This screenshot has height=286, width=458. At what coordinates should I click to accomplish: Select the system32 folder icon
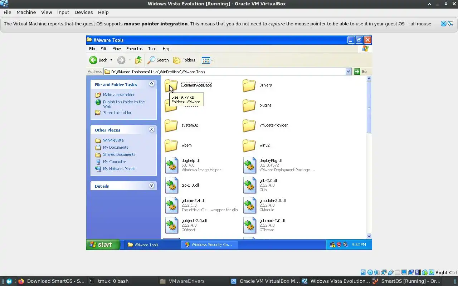click(171, 125)
